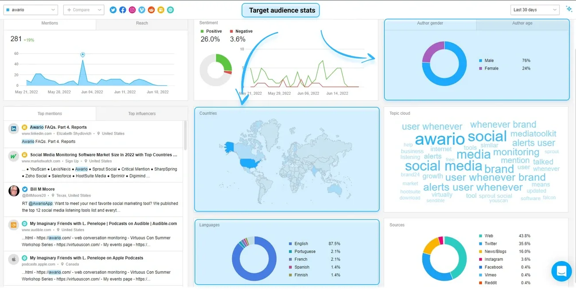Click the Audible avatar icon

coord(14,225)
